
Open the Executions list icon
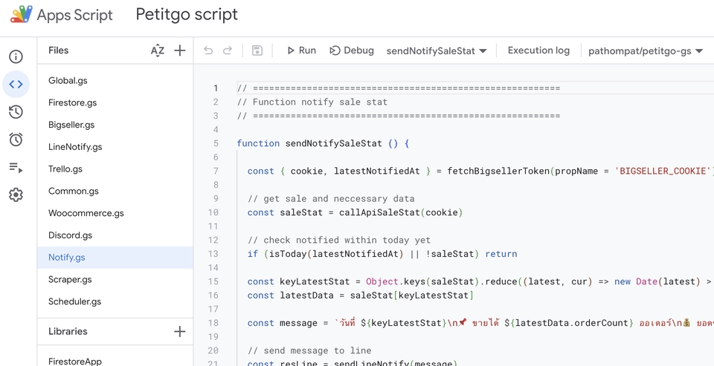pos(16,167)
